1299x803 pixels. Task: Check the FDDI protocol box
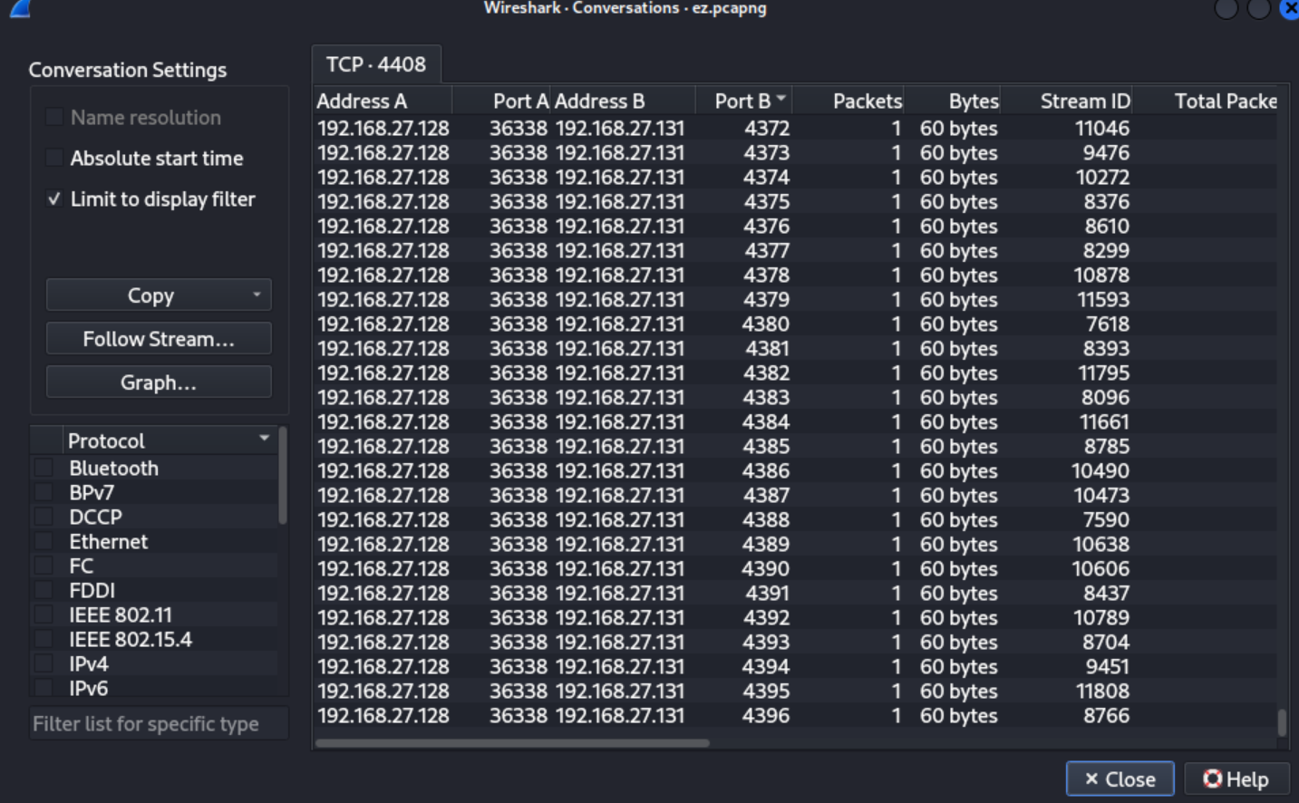(x=44, y=590)
